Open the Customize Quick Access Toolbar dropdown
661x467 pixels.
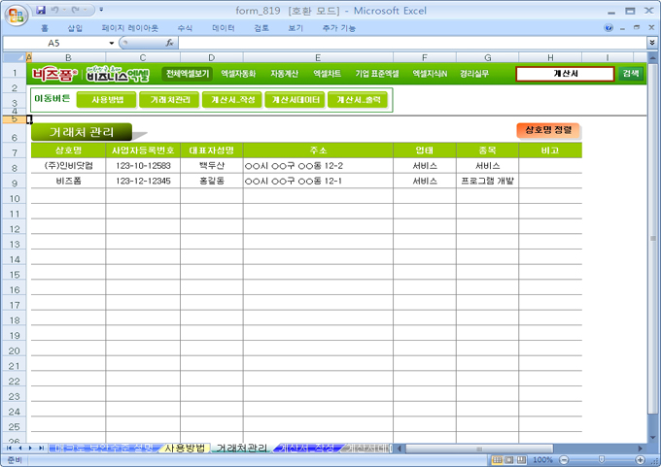coord(101,10)
